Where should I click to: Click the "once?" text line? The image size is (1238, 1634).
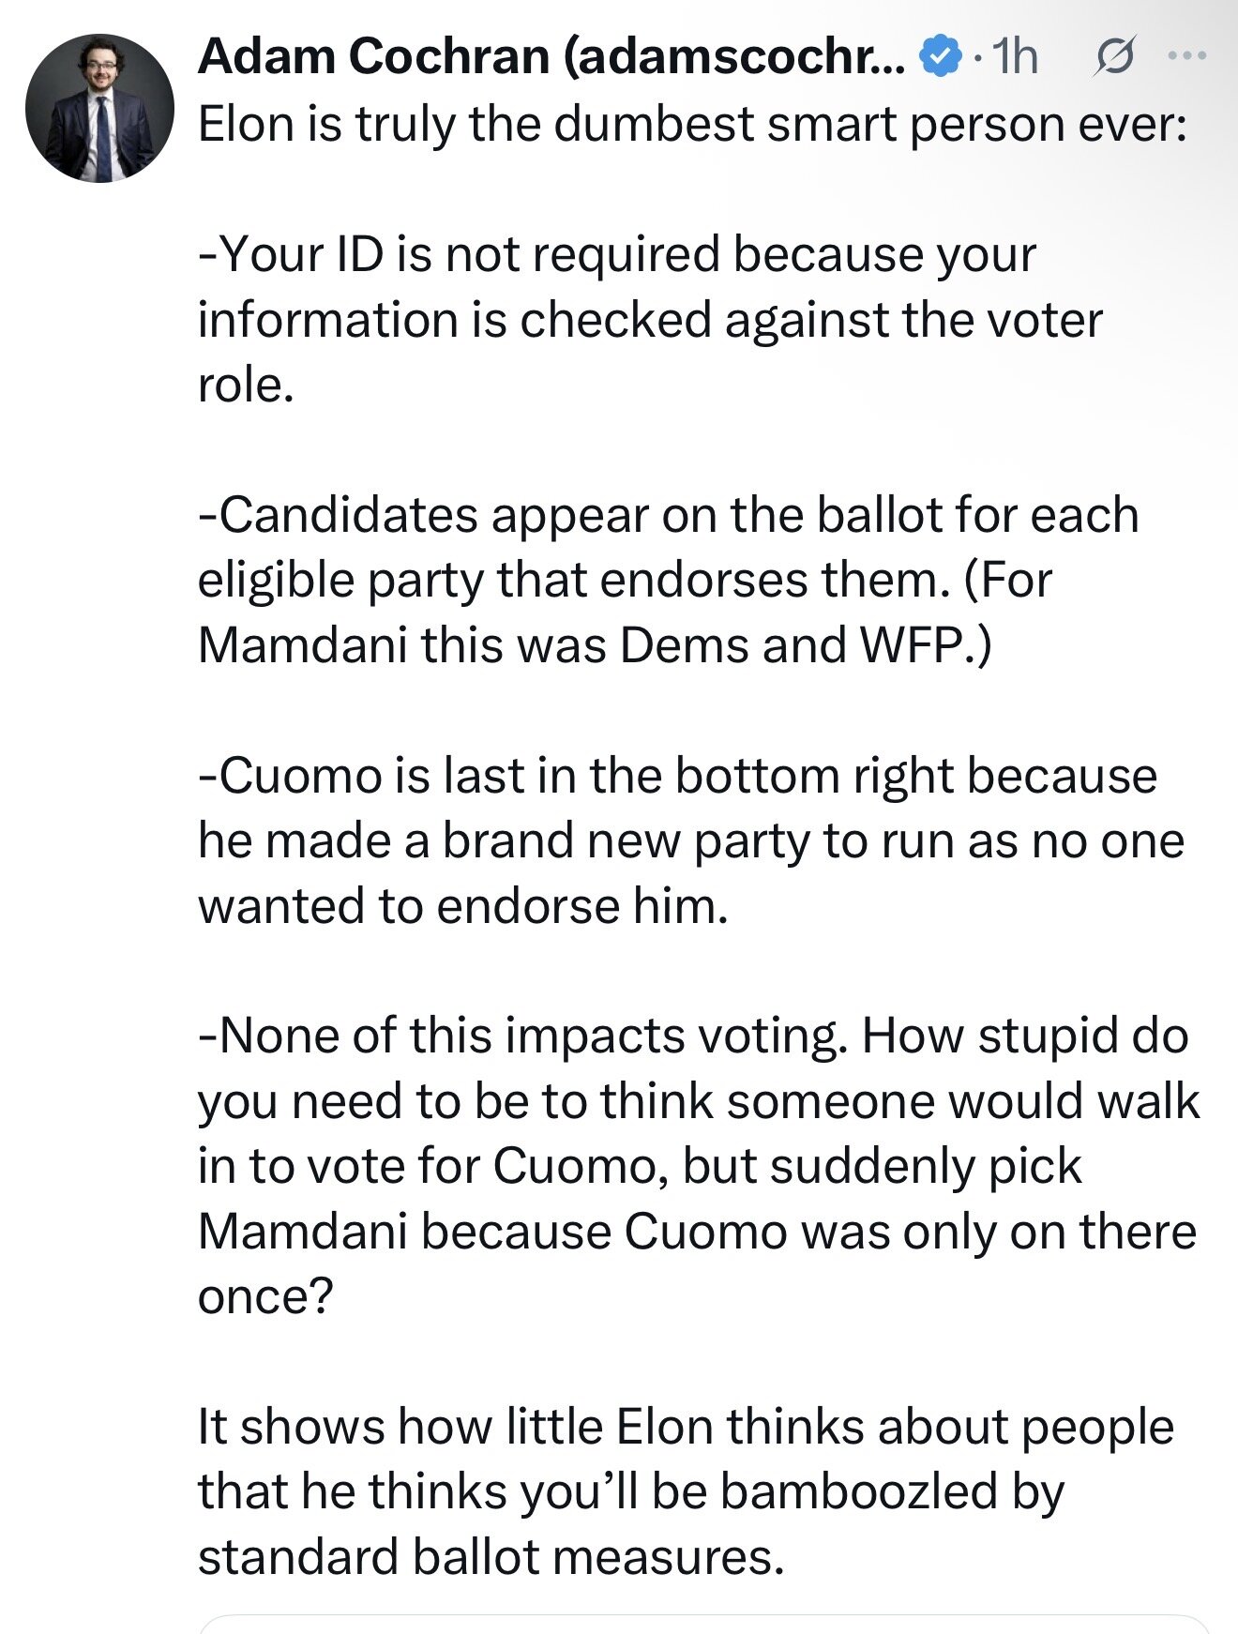tap(265, 1297)
